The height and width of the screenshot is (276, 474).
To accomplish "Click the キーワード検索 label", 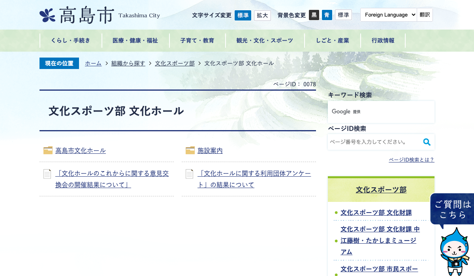I will (350, 95).
